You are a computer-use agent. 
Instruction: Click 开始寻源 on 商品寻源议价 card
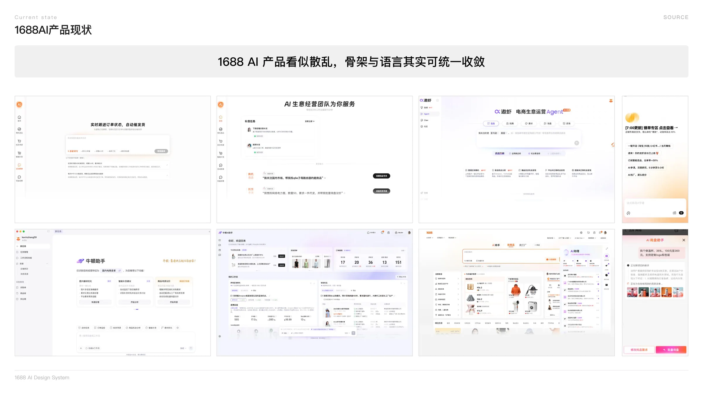tap(174, 302)
